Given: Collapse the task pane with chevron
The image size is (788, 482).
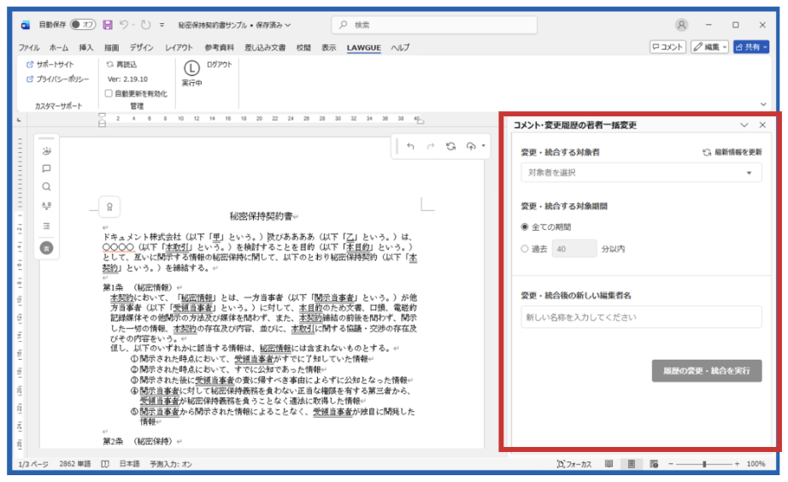Looking at the screenshot, I should [x=744, y=125].
